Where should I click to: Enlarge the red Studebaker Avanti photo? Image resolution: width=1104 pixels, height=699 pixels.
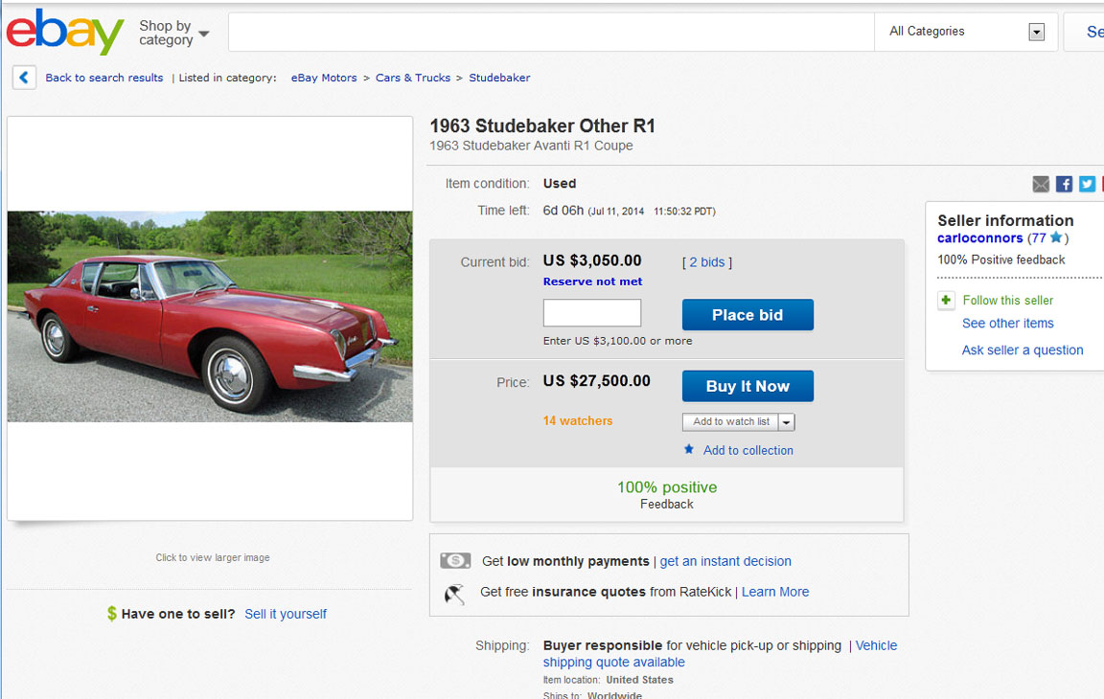(x=210, y=316)
